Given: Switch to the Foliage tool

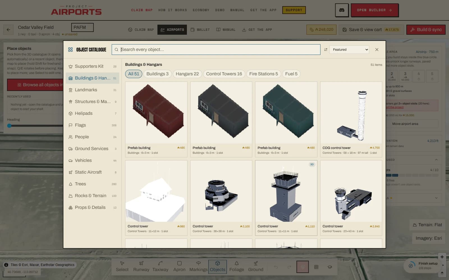Looking at the screenshot, I should pos(237,266).
